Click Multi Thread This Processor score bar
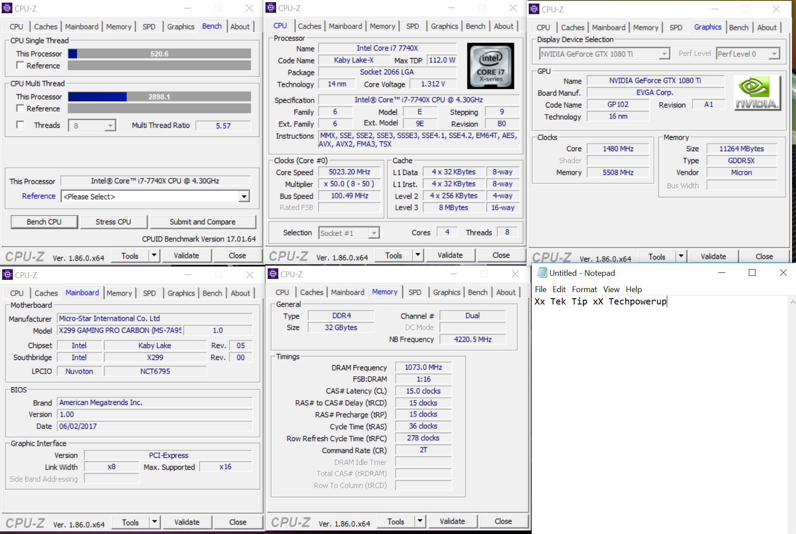 (x=160, y=96)
